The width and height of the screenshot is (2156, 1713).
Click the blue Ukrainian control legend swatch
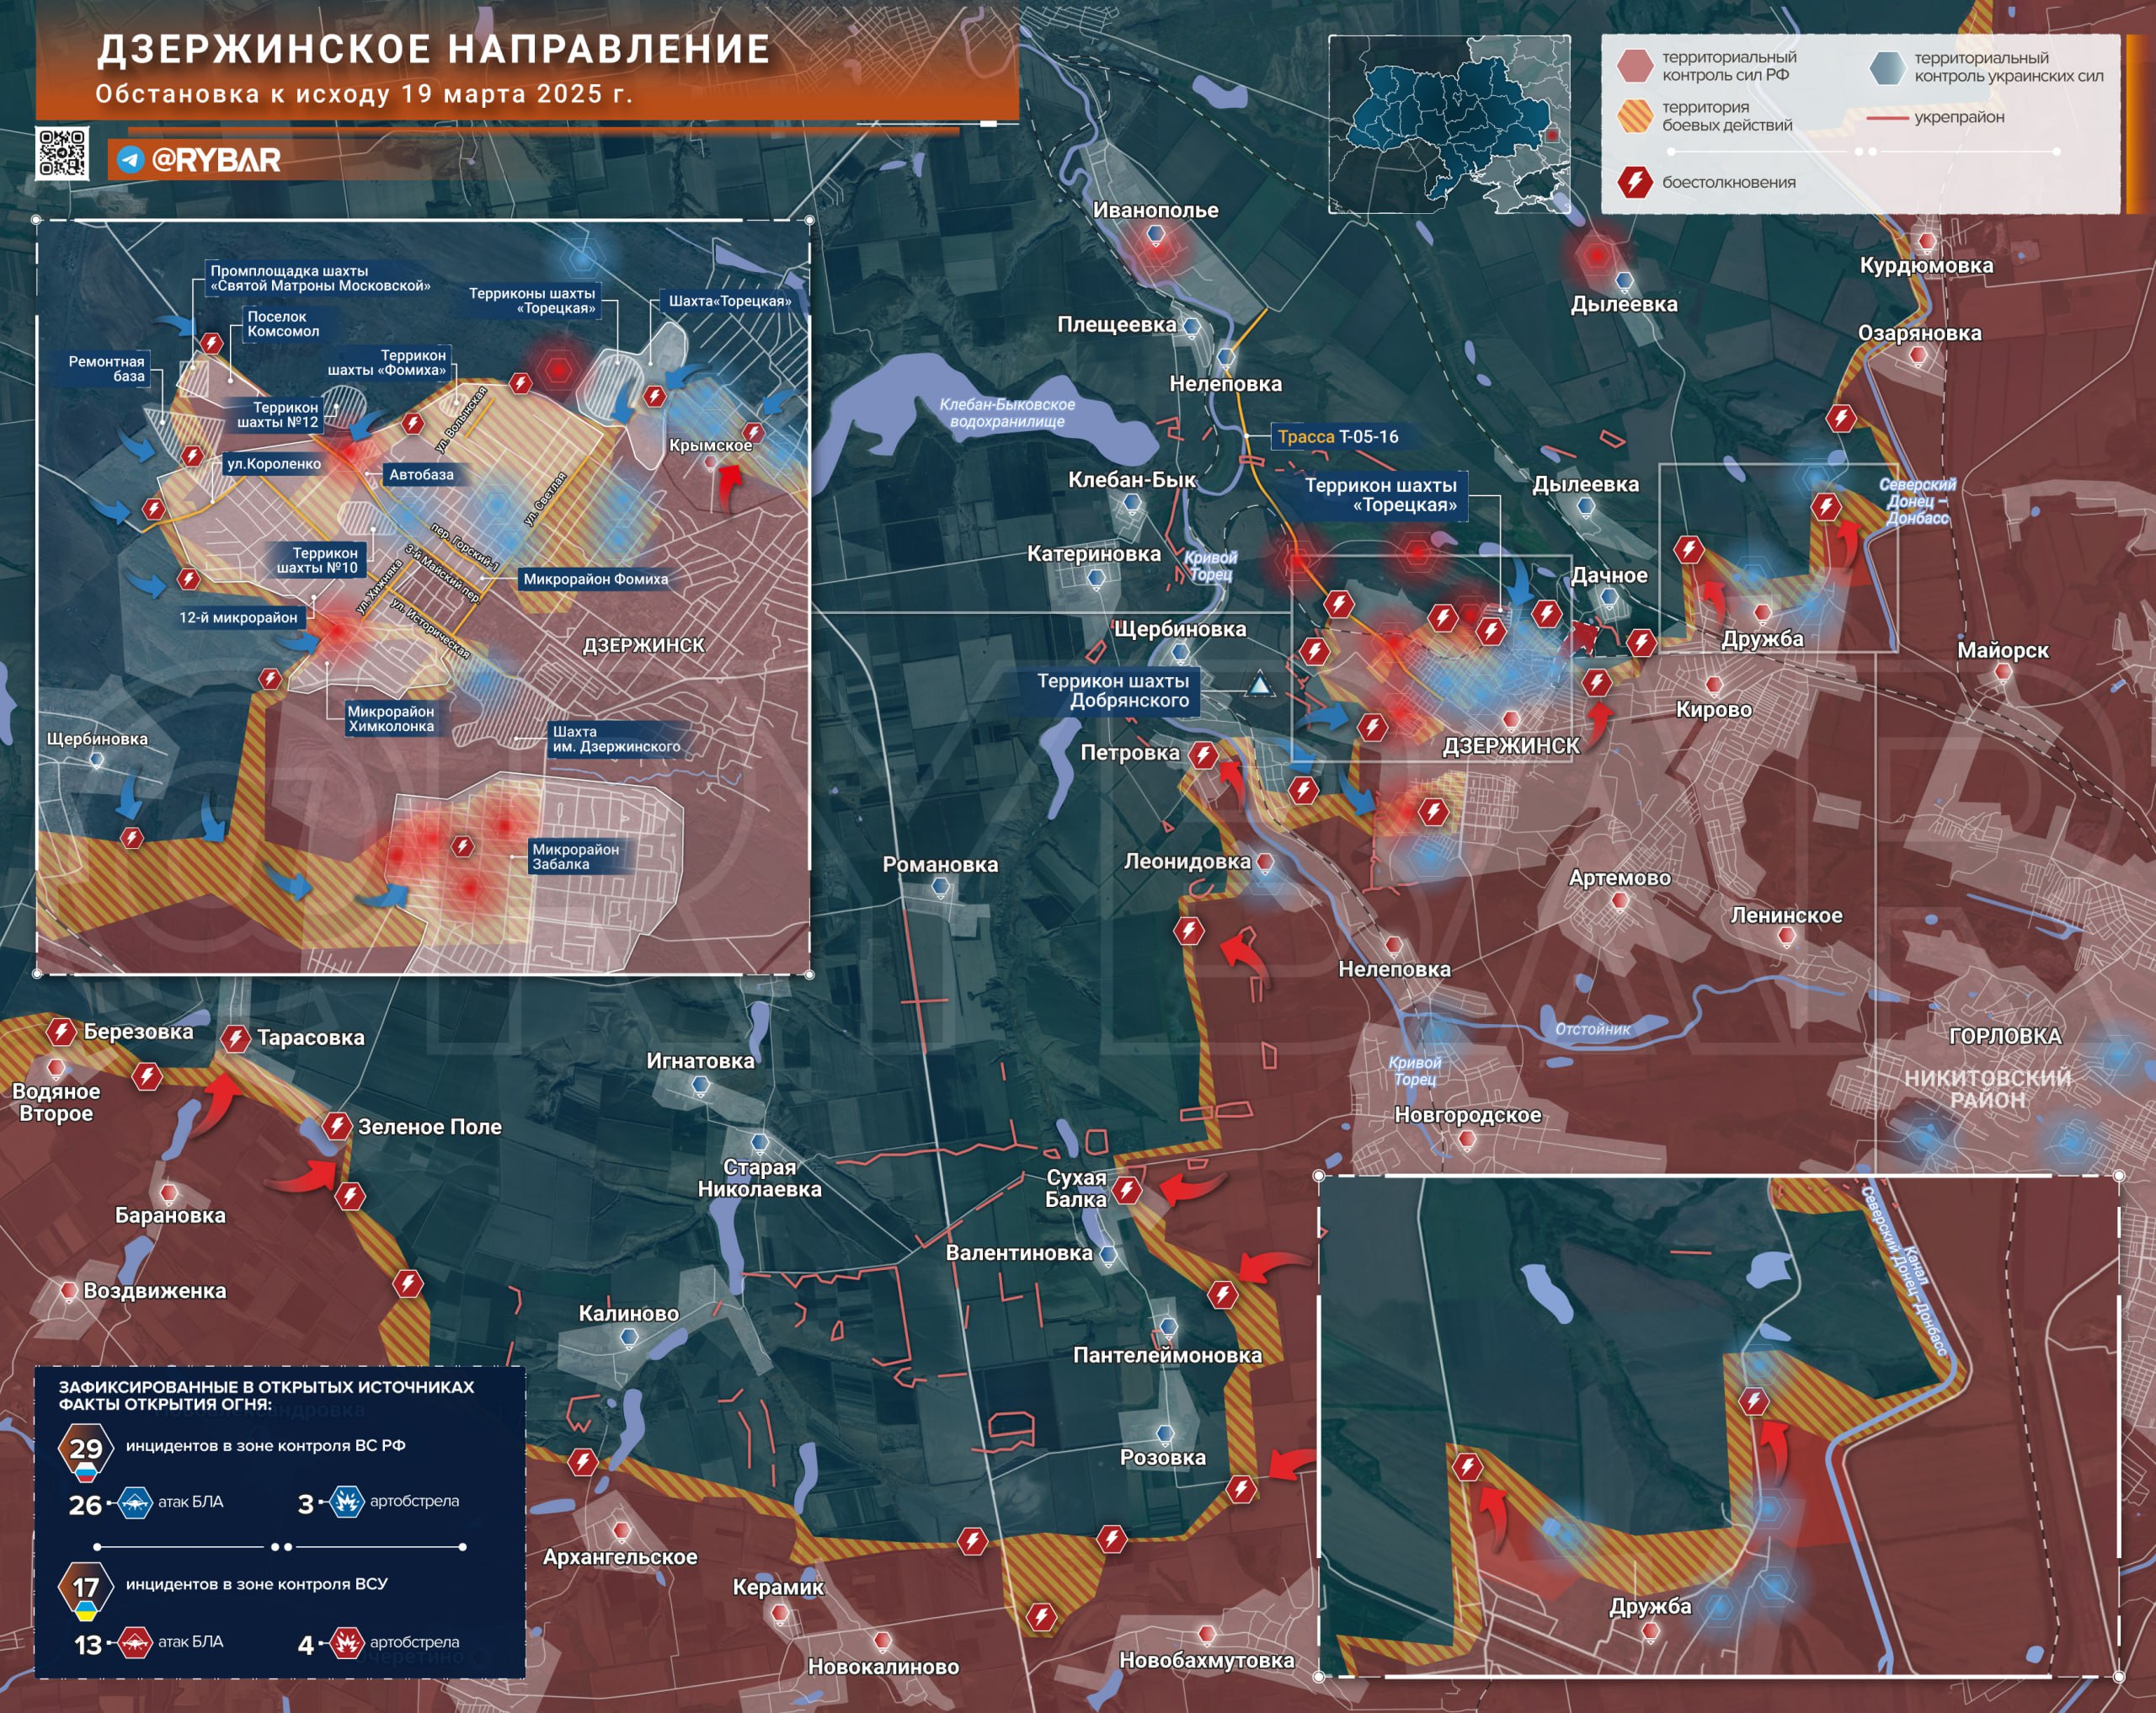1887,67
